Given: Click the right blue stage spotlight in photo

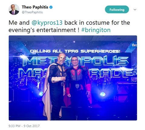Looking at the screenshot, I should (x=103, y=94).
